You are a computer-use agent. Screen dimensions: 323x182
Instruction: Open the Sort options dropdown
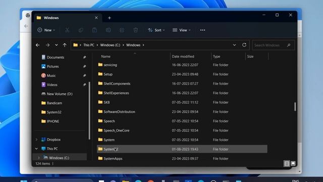156,30
